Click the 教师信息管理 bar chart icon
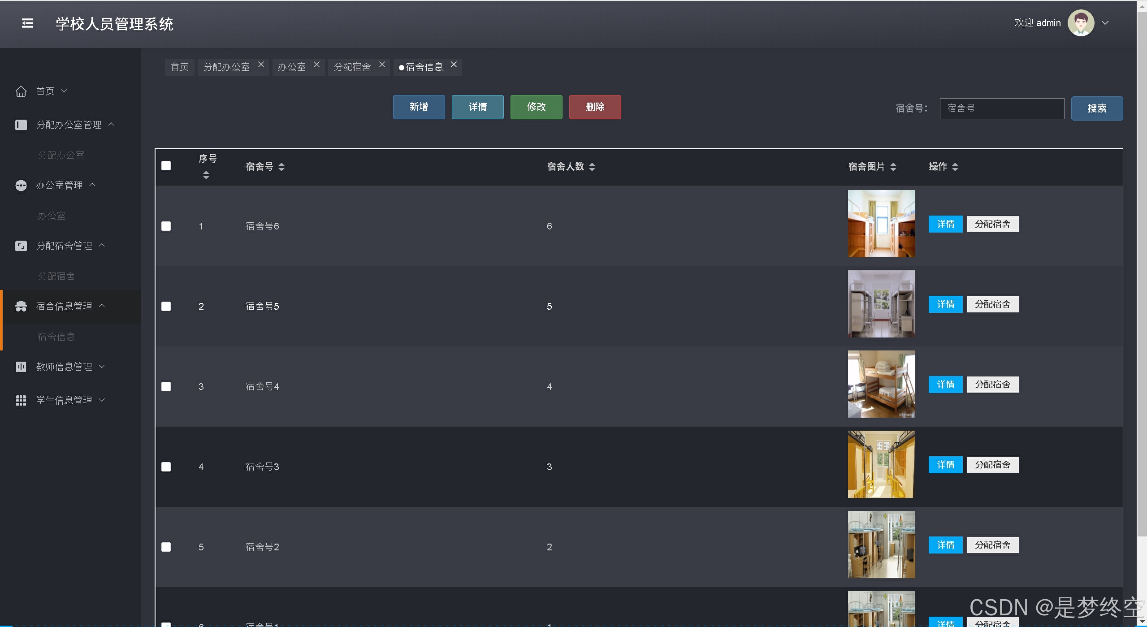This screenshot has height=627, width=1147. [x=21, y=367]
